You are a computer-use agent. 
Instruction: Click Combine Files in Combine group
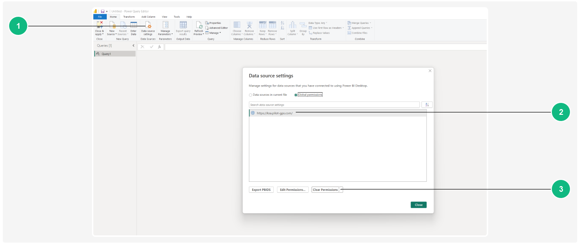(358, 33)
